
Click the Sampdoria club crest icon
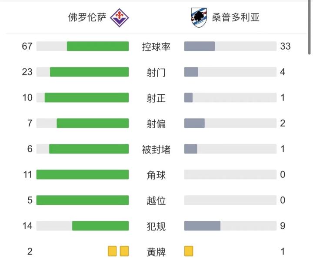[199, 17]
